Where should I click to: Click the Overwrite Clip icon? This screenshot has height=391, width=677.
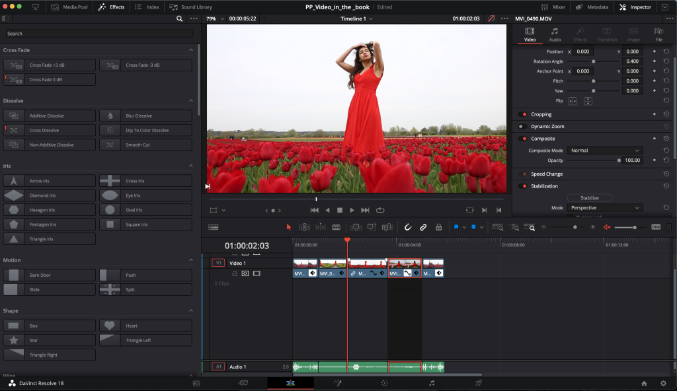(x=372, y=227)
